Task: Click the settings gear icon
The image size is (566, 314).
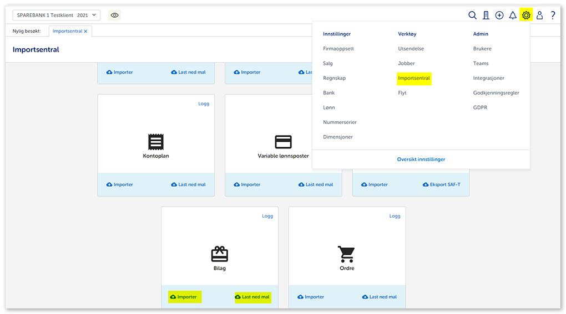Action: pos(526,16)
